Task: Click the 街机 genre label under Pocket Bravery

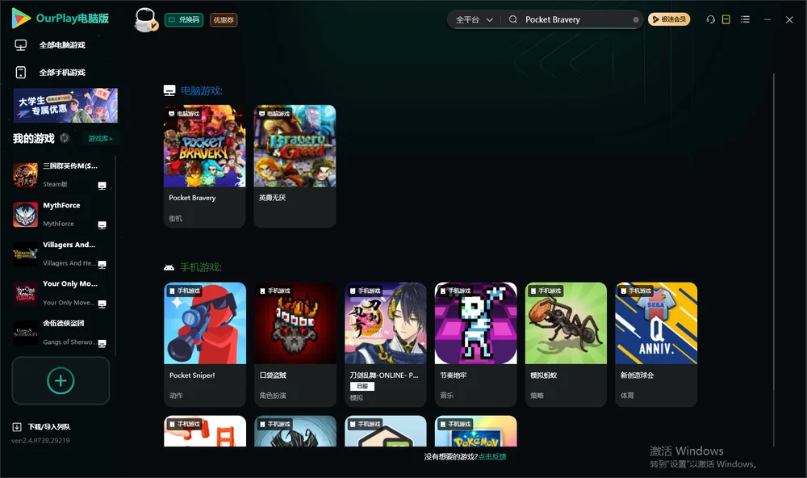Action: click(x=175, y=218)
